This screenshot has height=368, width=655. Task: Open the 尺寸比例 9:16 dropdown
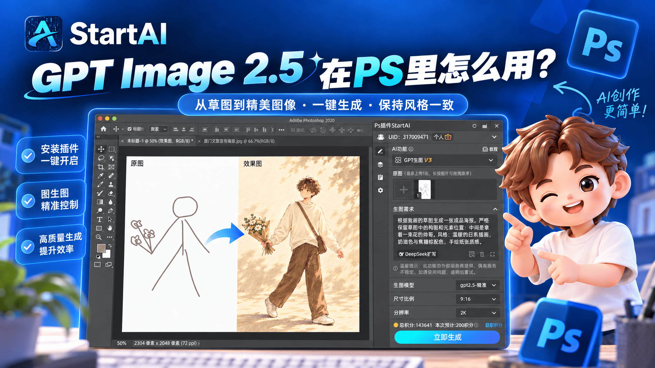coord(477,299)
